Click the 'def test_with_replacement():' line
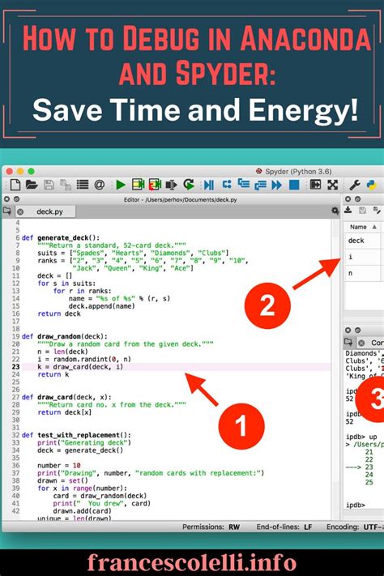Image resolution: width=384 pixels, height=576 pixels. (x=76, y=435)
